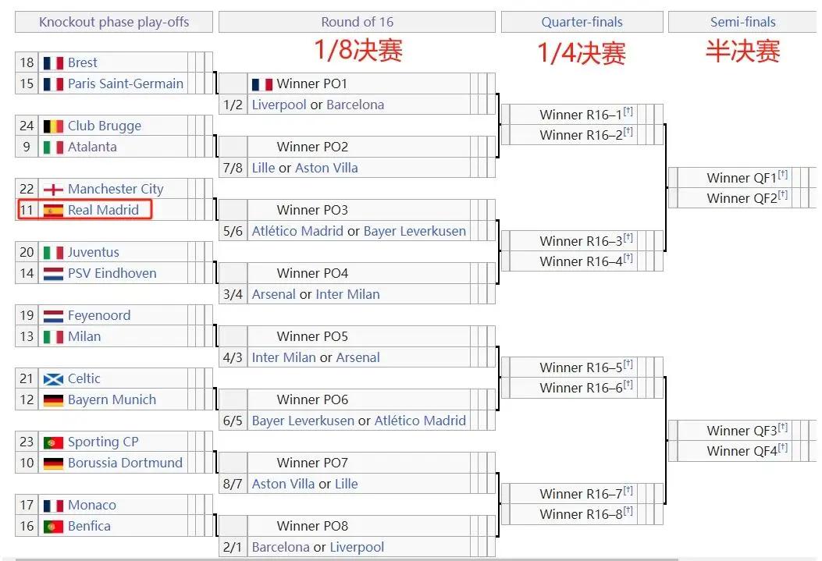Viewport: 822px width, 561px height.
Task: Click the French flag beside Winner PO1
Action: 262,84
